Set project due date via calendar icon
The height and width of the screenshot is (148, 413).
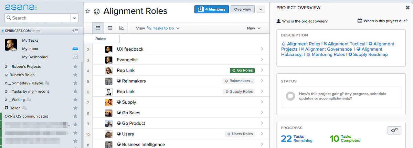click(x=360, y=21)
